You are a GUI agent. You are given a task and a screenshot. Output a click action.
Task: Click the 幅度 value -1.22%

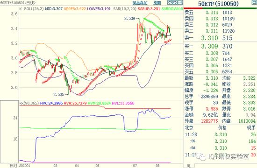coord(211,91)
